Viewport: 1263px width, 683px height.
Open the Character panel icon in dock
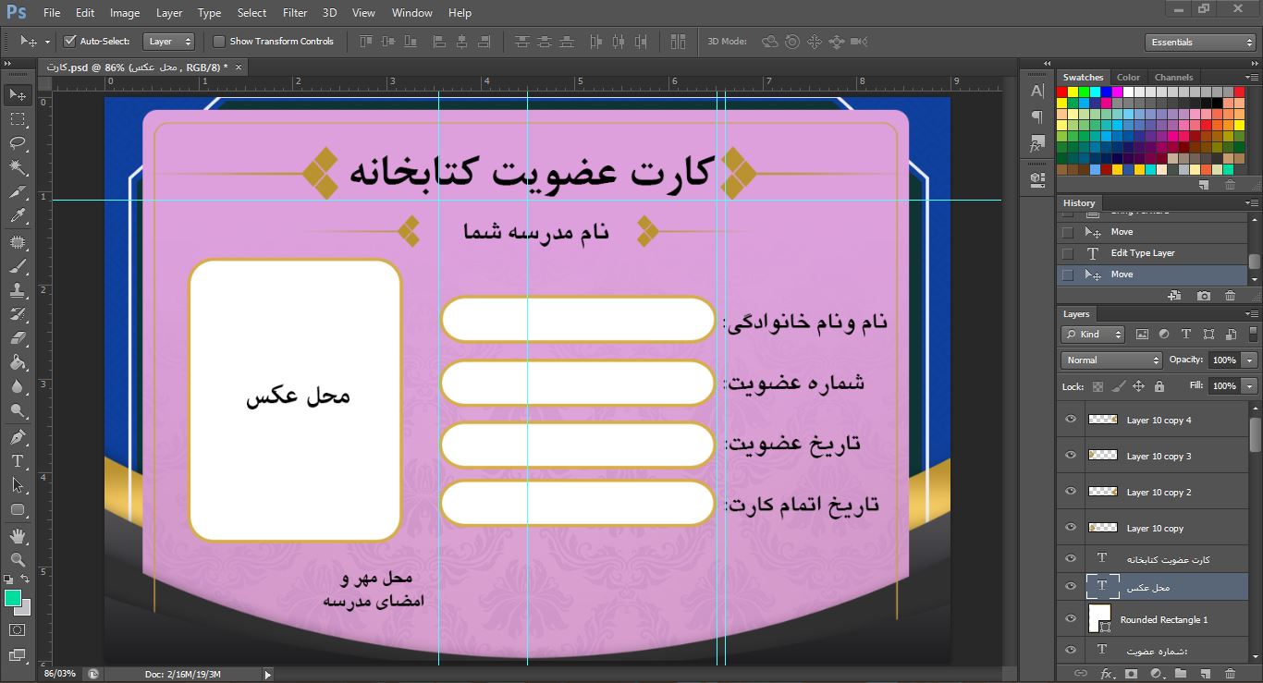point(1036,91)
